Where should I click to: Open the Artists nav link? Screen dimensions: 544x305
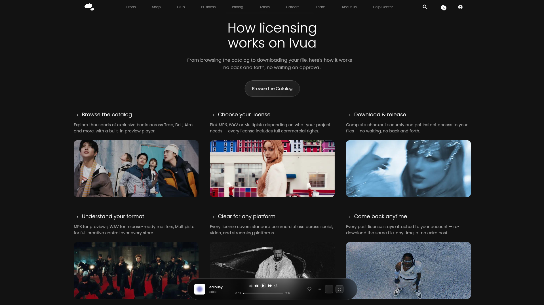(265, 7)
